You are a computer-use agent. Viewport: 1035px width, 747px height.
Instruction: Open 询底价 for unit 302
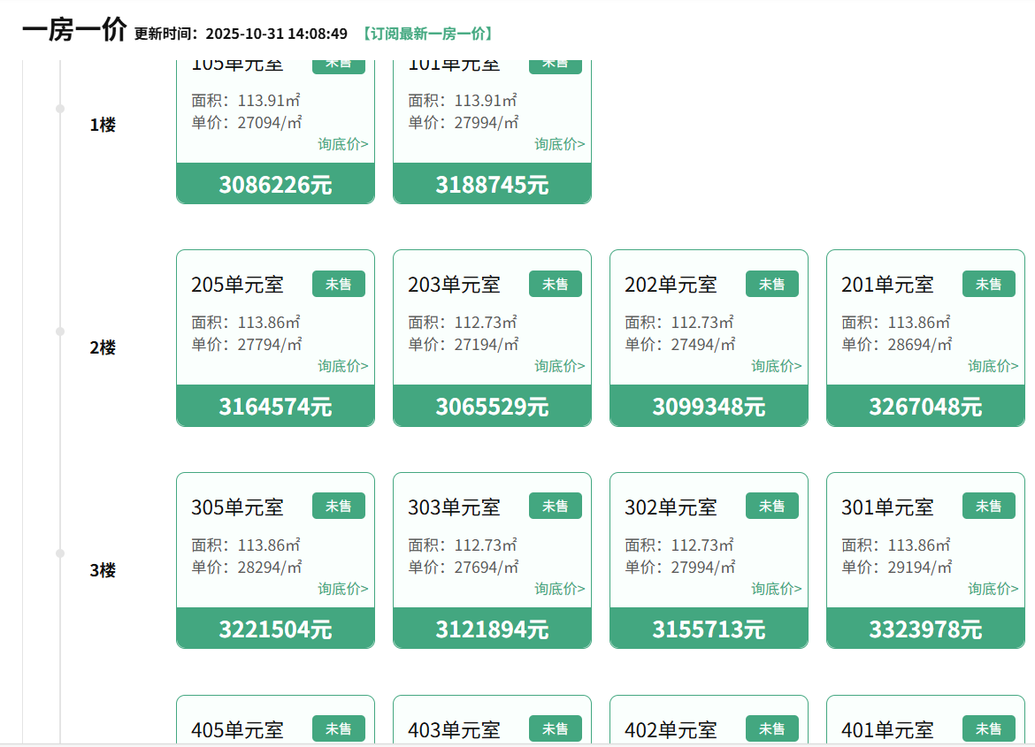tap(777, 589)
